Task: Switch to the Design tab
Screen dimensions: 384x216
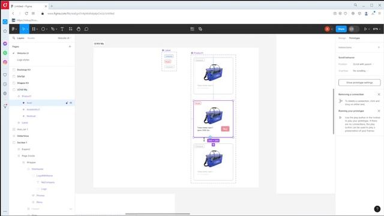Action: 342,38
